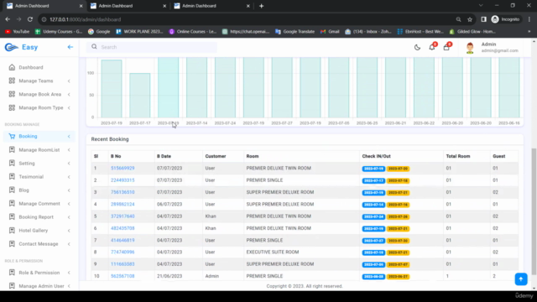Click the Incognito profile icon
Screen dimensions: 537x302
coord(495,19)
